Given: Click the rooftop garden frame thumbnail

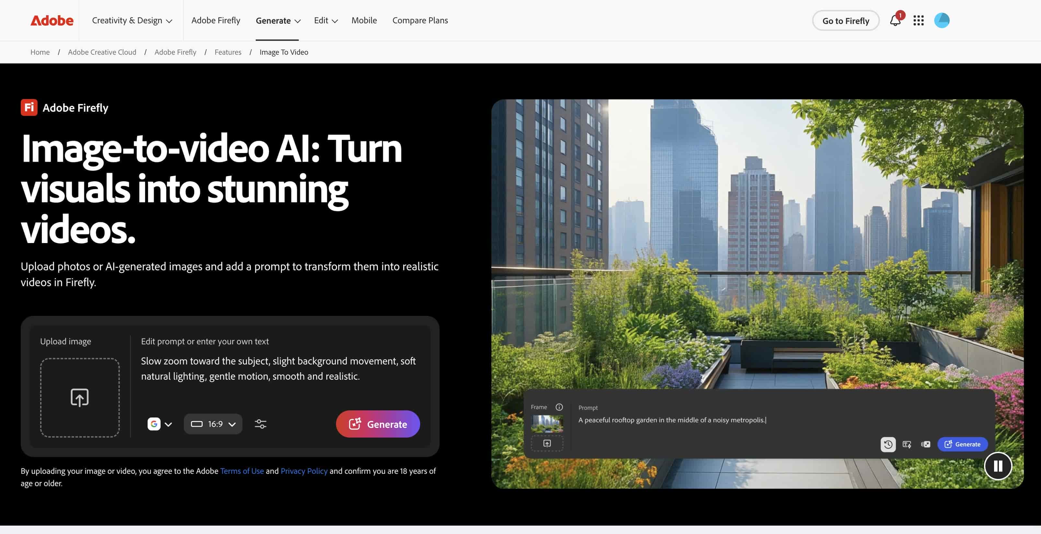Looking at the screenshot, I should [547, 424].
